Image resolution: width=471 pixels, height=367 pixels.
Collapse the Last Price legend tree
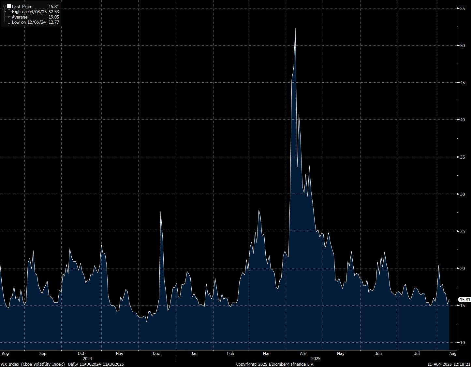click(5, 7)
